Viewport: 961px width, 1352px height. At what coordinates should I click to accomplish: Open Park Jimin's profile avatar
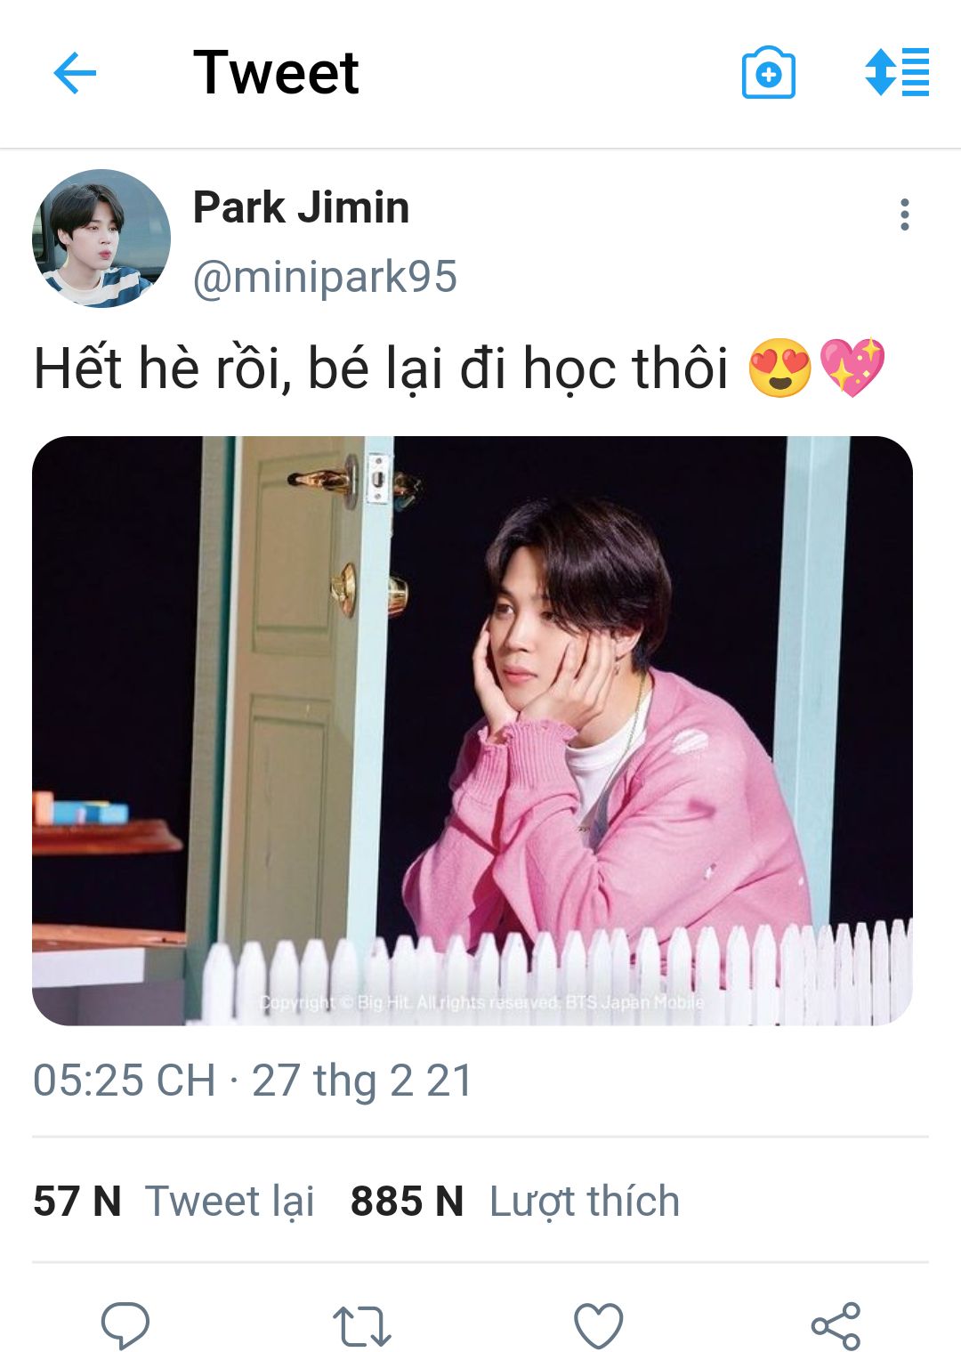(101, 239)
